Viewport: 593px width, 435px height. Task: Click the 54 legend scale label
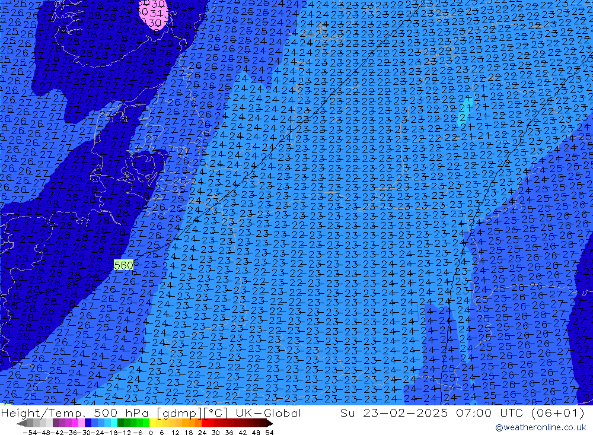(x=269, y=433)
